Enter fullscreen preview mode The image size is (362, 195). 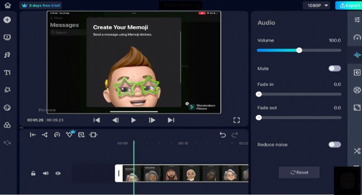(236, 120)
